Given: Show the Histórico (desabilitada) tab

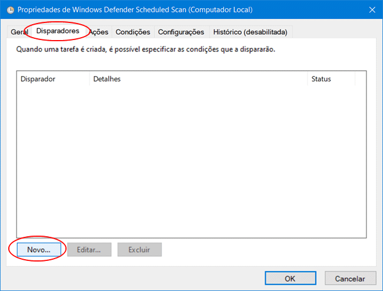Looking at the screenshot, I should (x=250, y=32).
